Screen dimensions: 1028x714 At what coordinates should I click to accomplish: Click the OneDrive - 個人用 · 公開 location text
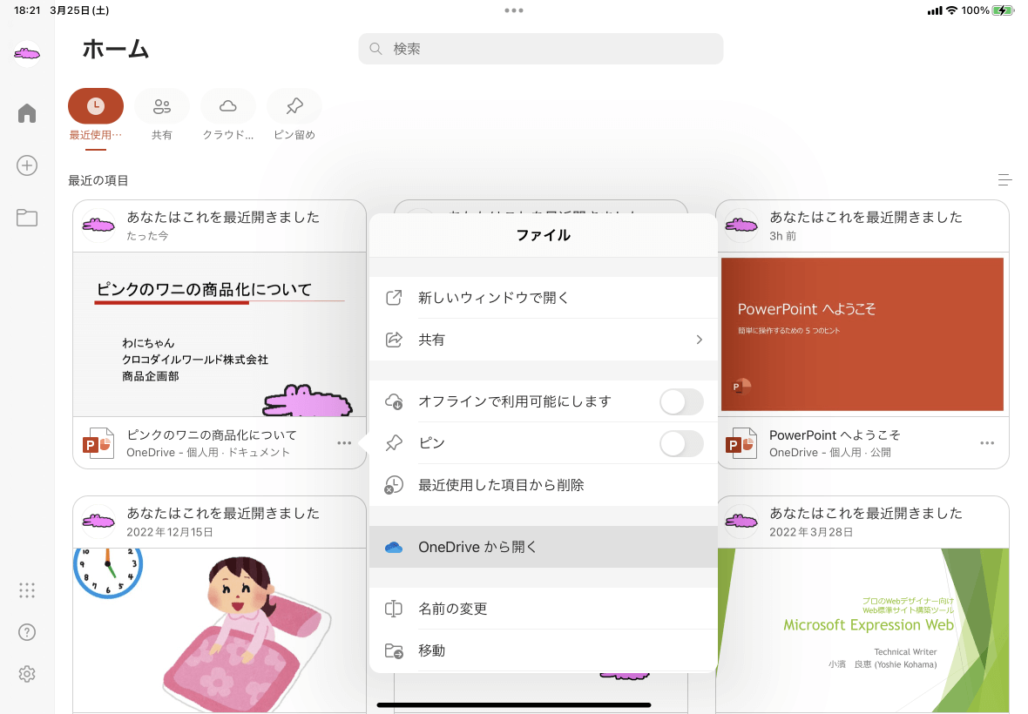click(x=830, y=453)
